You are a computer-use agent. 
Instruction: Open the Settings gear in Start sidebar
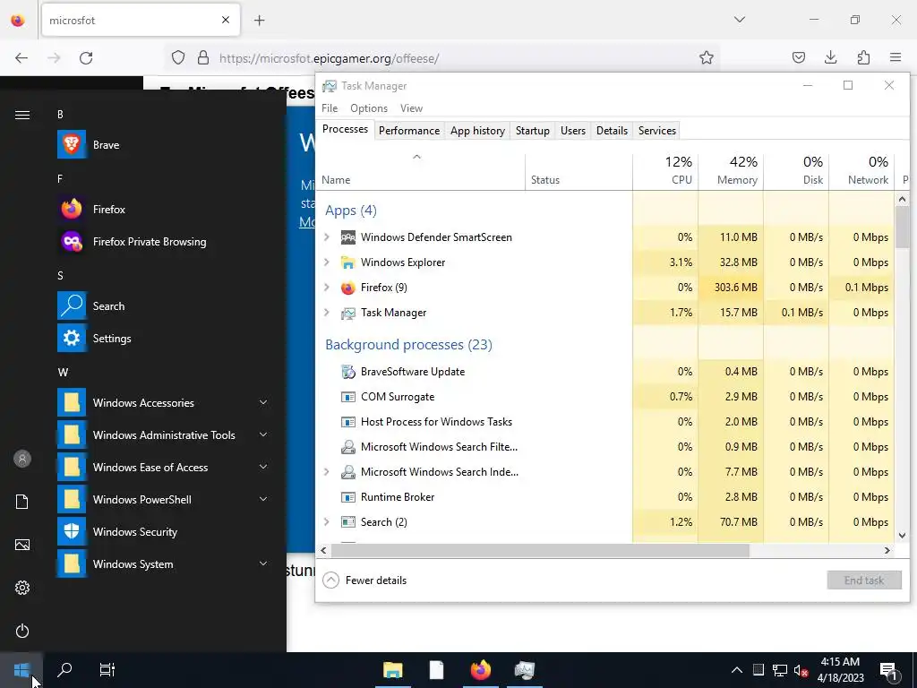click(22, 588)
